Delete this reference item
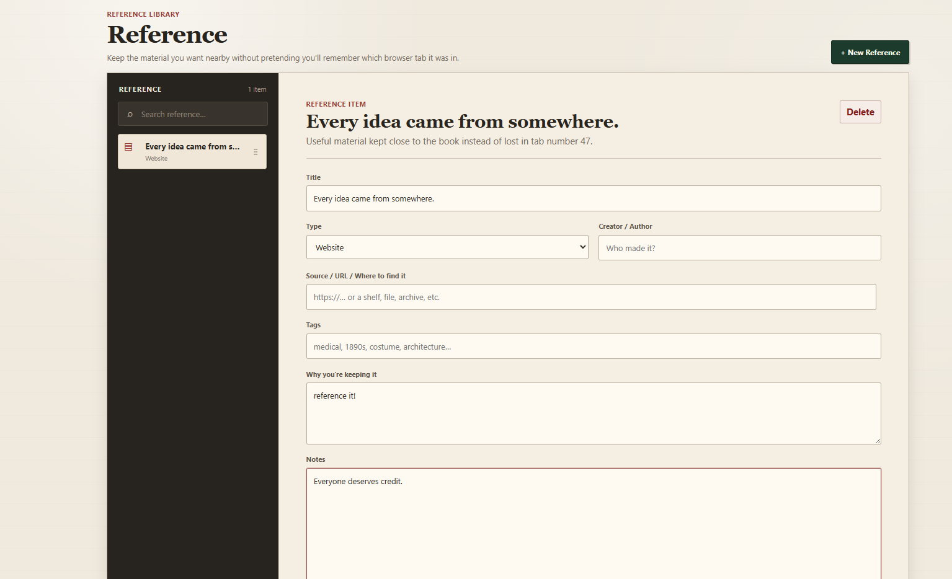This screenshot has width=952, height=579. [860, 112]
